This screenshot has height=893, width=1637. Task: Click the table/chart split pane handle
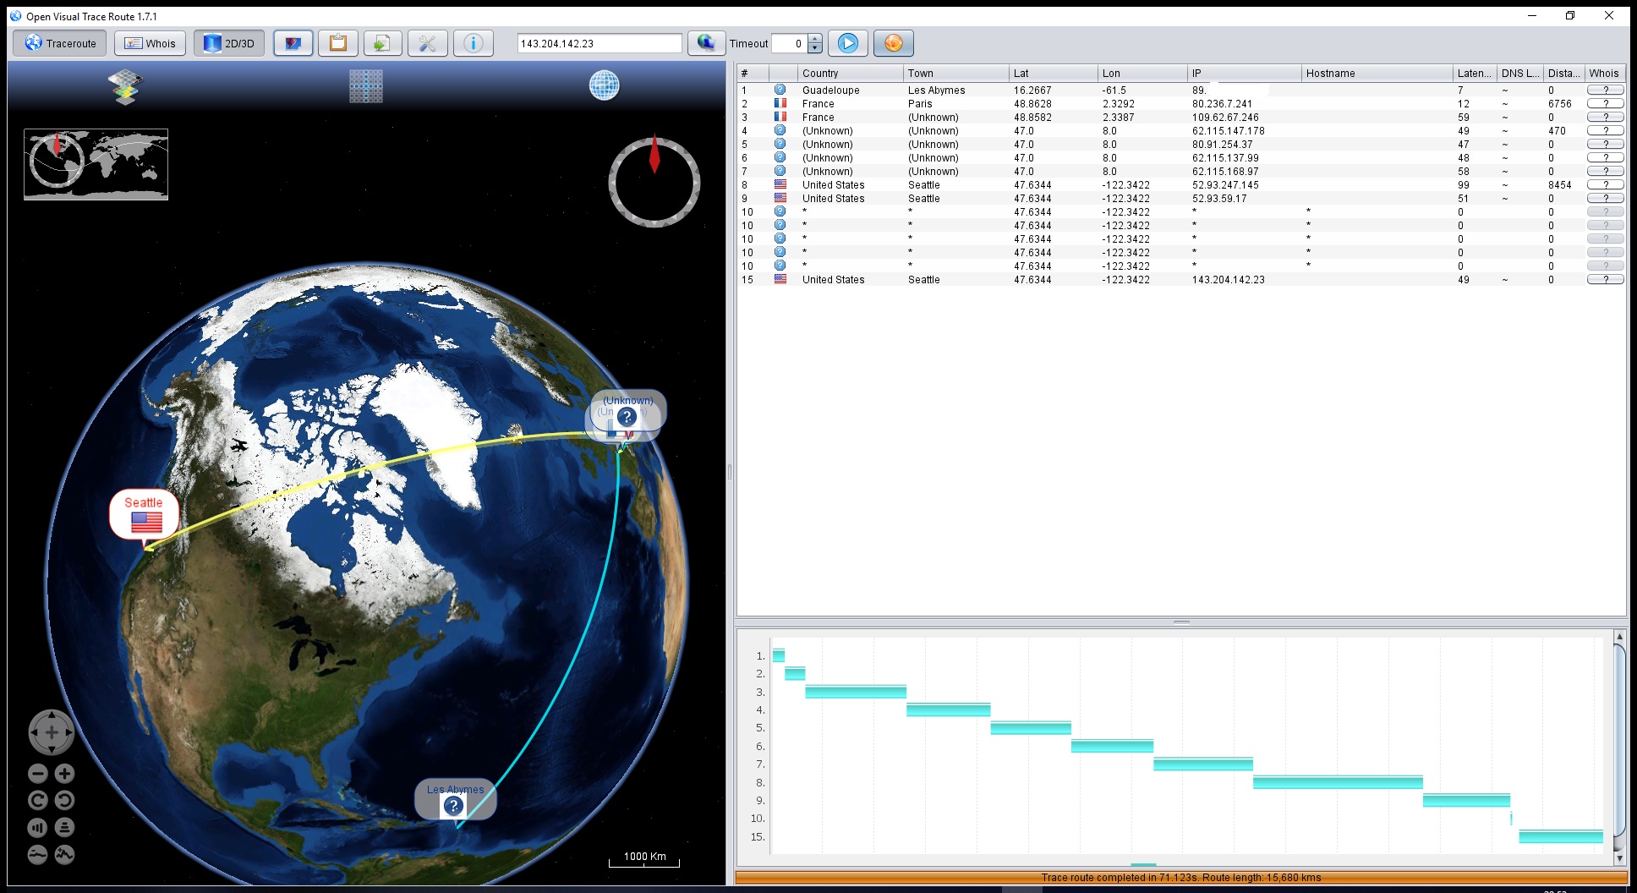coord(1181,622)
